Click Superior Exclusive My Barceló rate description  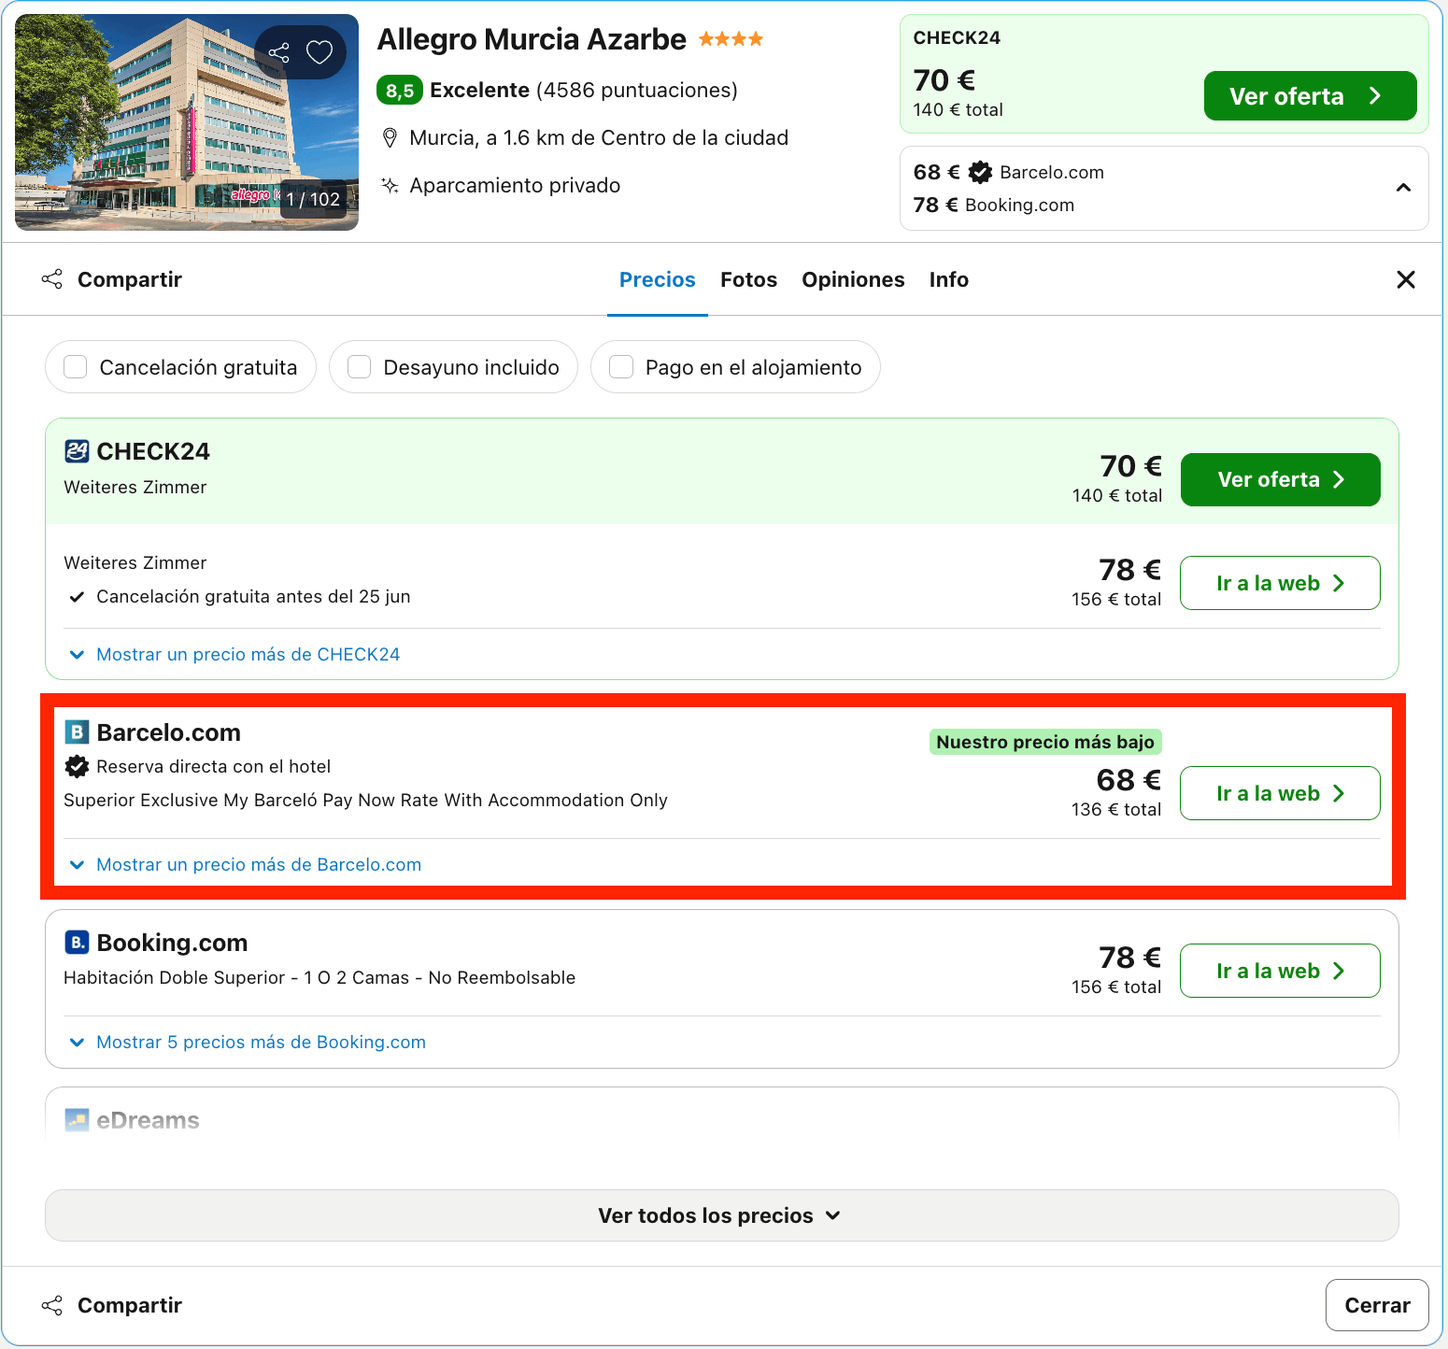pyautogui.click(x=365, y=800)
